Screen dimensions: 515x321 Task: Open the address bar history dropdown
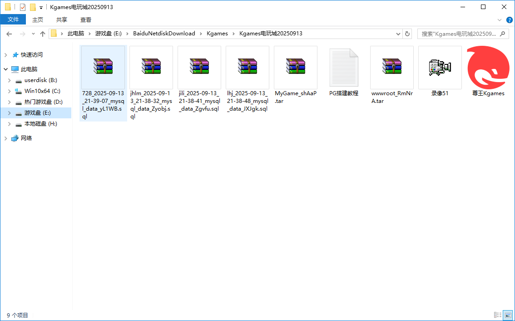coord(398,34)
